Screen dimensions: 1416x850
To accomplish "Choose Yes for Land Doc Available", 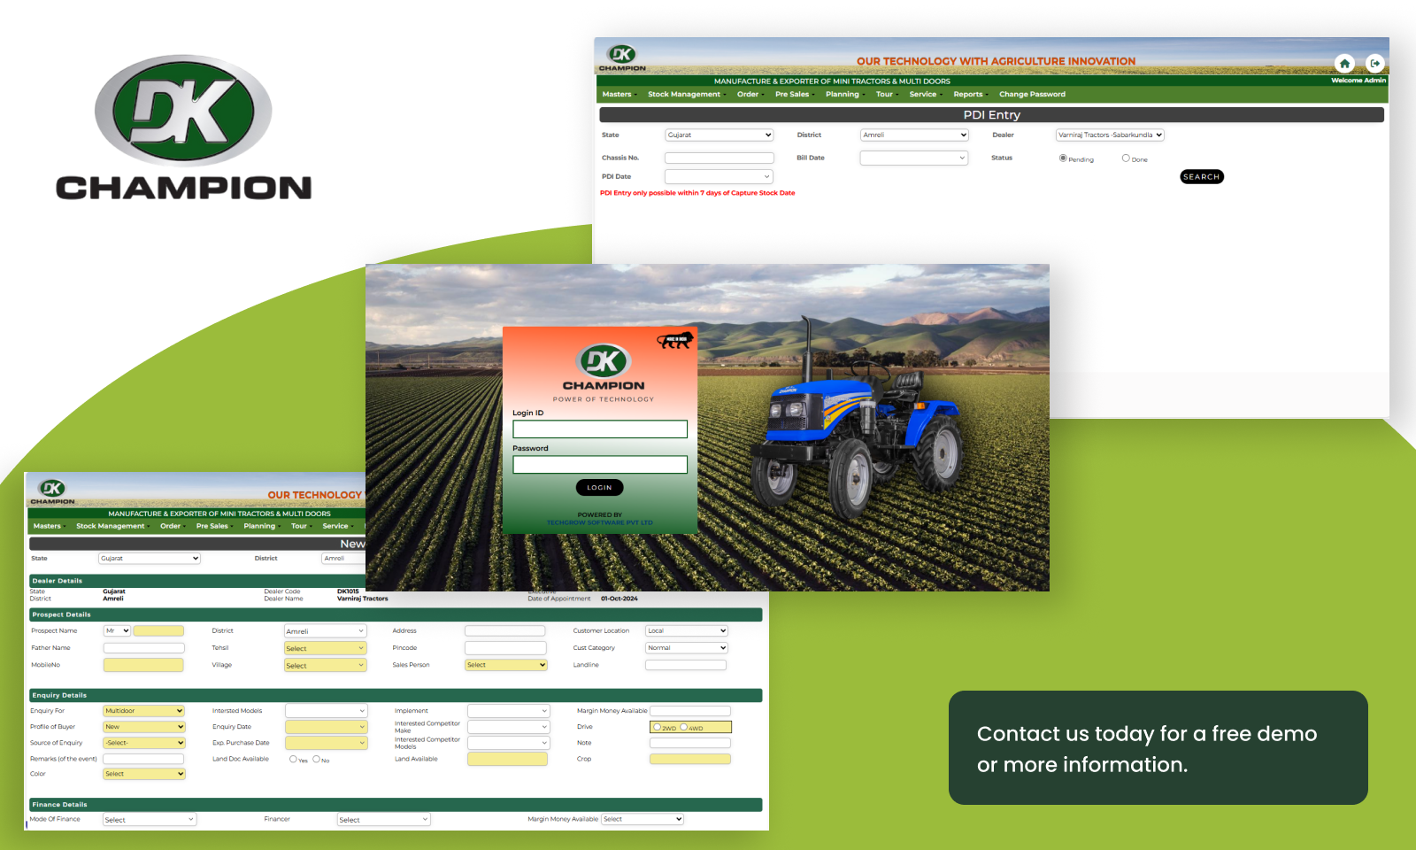I will point(293,759).
